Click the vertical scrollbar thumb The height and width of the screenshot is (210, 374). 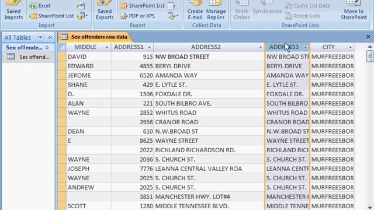click(x=370, y=57)
